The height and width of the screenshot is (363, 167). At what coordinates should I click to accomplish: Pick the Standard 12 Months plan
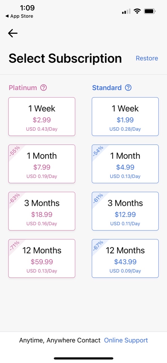coord(125,258)
